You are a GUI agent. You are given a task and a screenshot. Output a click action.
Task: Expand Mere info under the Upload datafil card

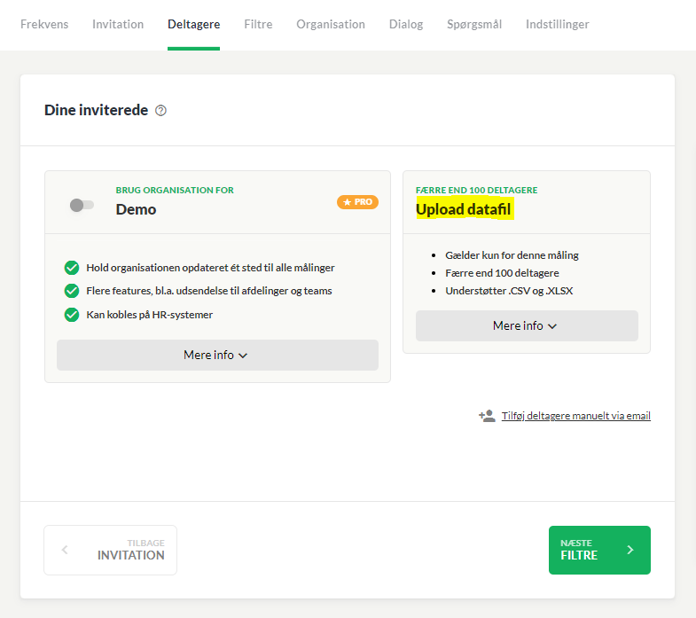(527, 326)
